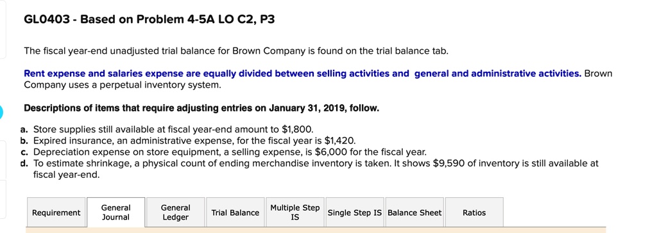Screen dimensions: 657x233
Task: Click the blue circle on the left edge
Action: tap(1, 112)
